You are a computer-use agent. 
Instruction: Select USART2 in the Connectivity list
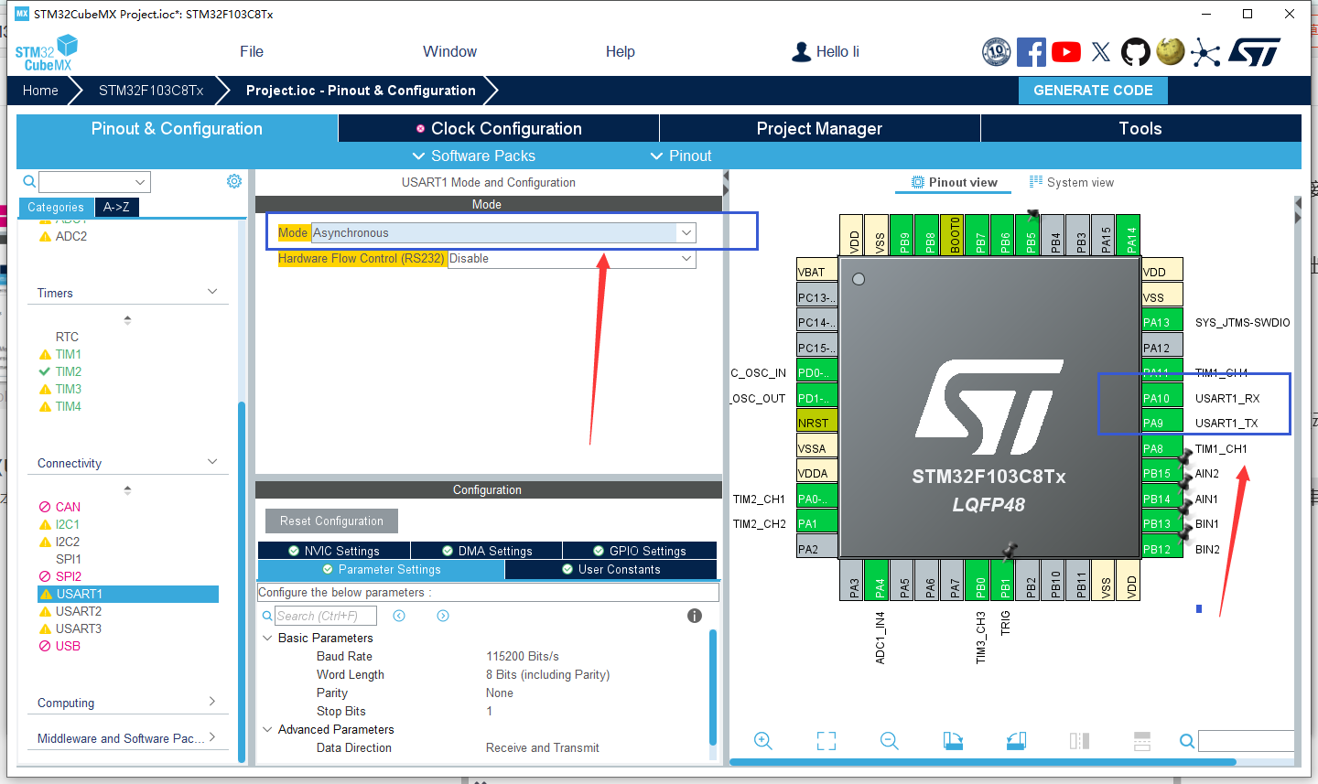pos(79,611)
